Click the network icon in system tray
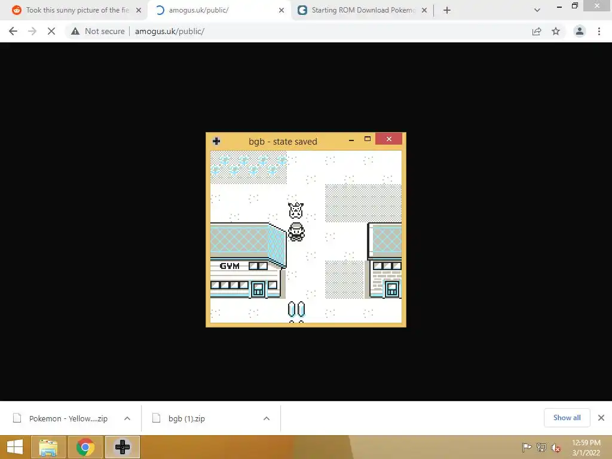 point(541,447)
